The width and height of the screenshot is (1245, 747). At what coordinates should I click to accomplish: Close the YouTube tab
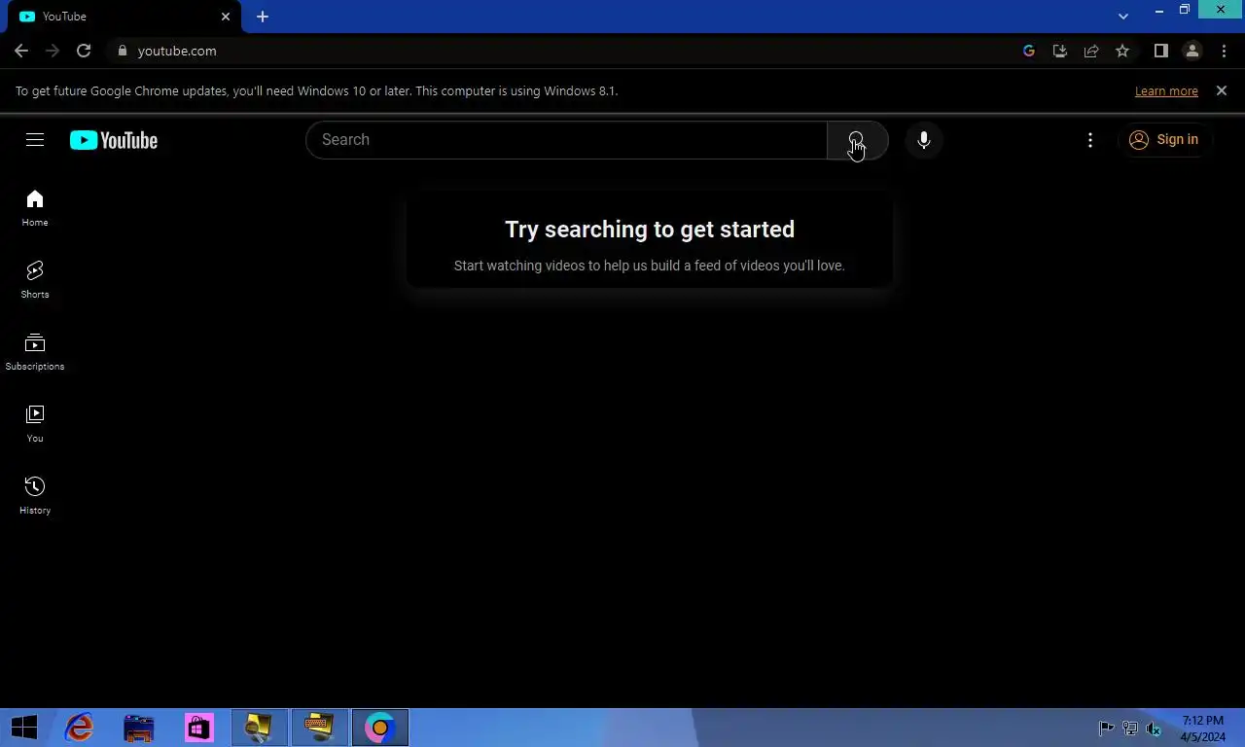tap(226, 17)
